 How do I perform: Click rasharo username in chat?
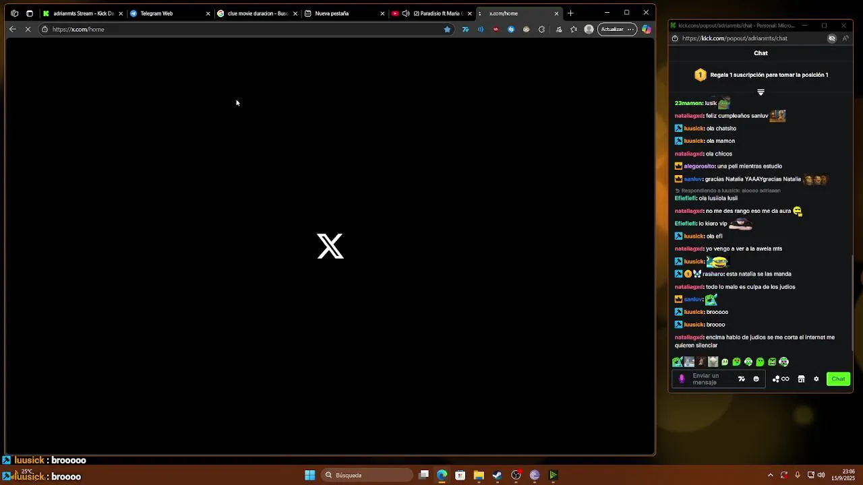[713, 274]
